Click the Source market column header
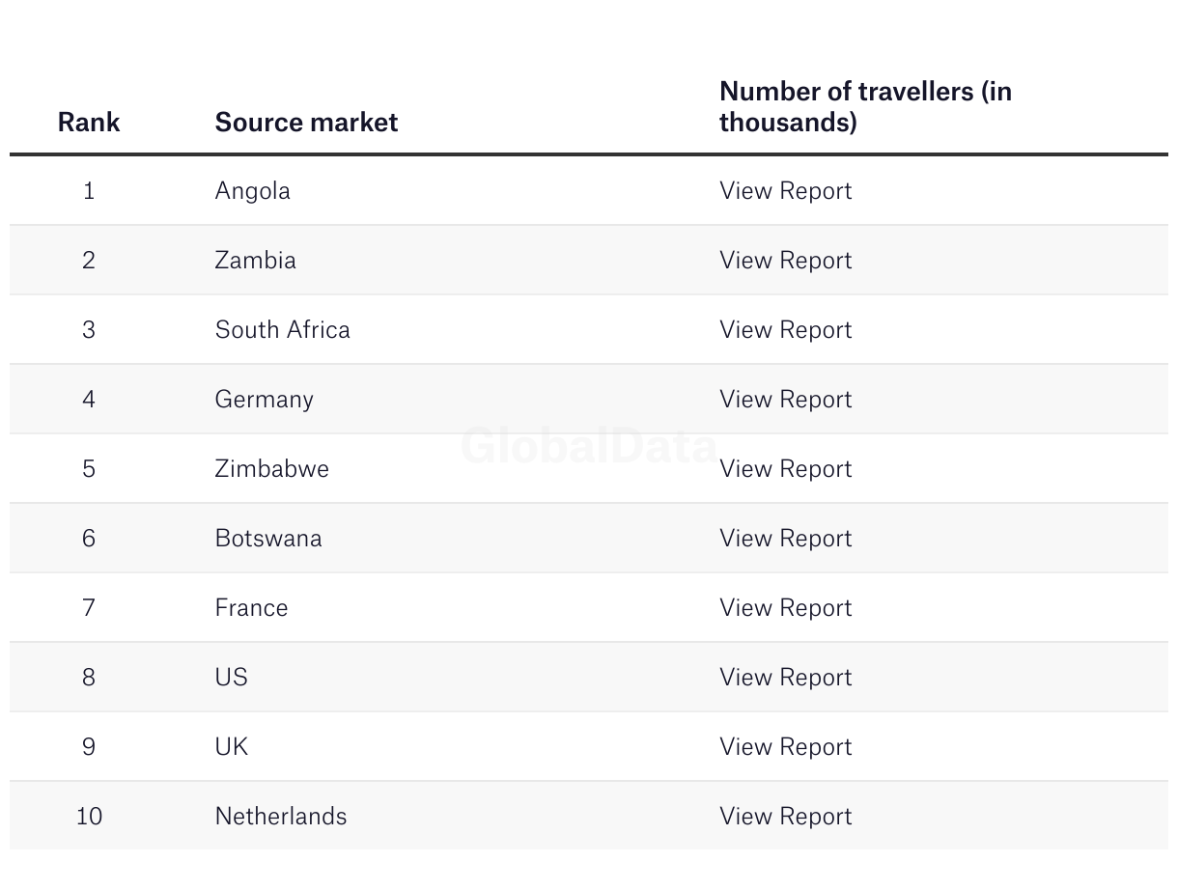 (x=306, y=123)
